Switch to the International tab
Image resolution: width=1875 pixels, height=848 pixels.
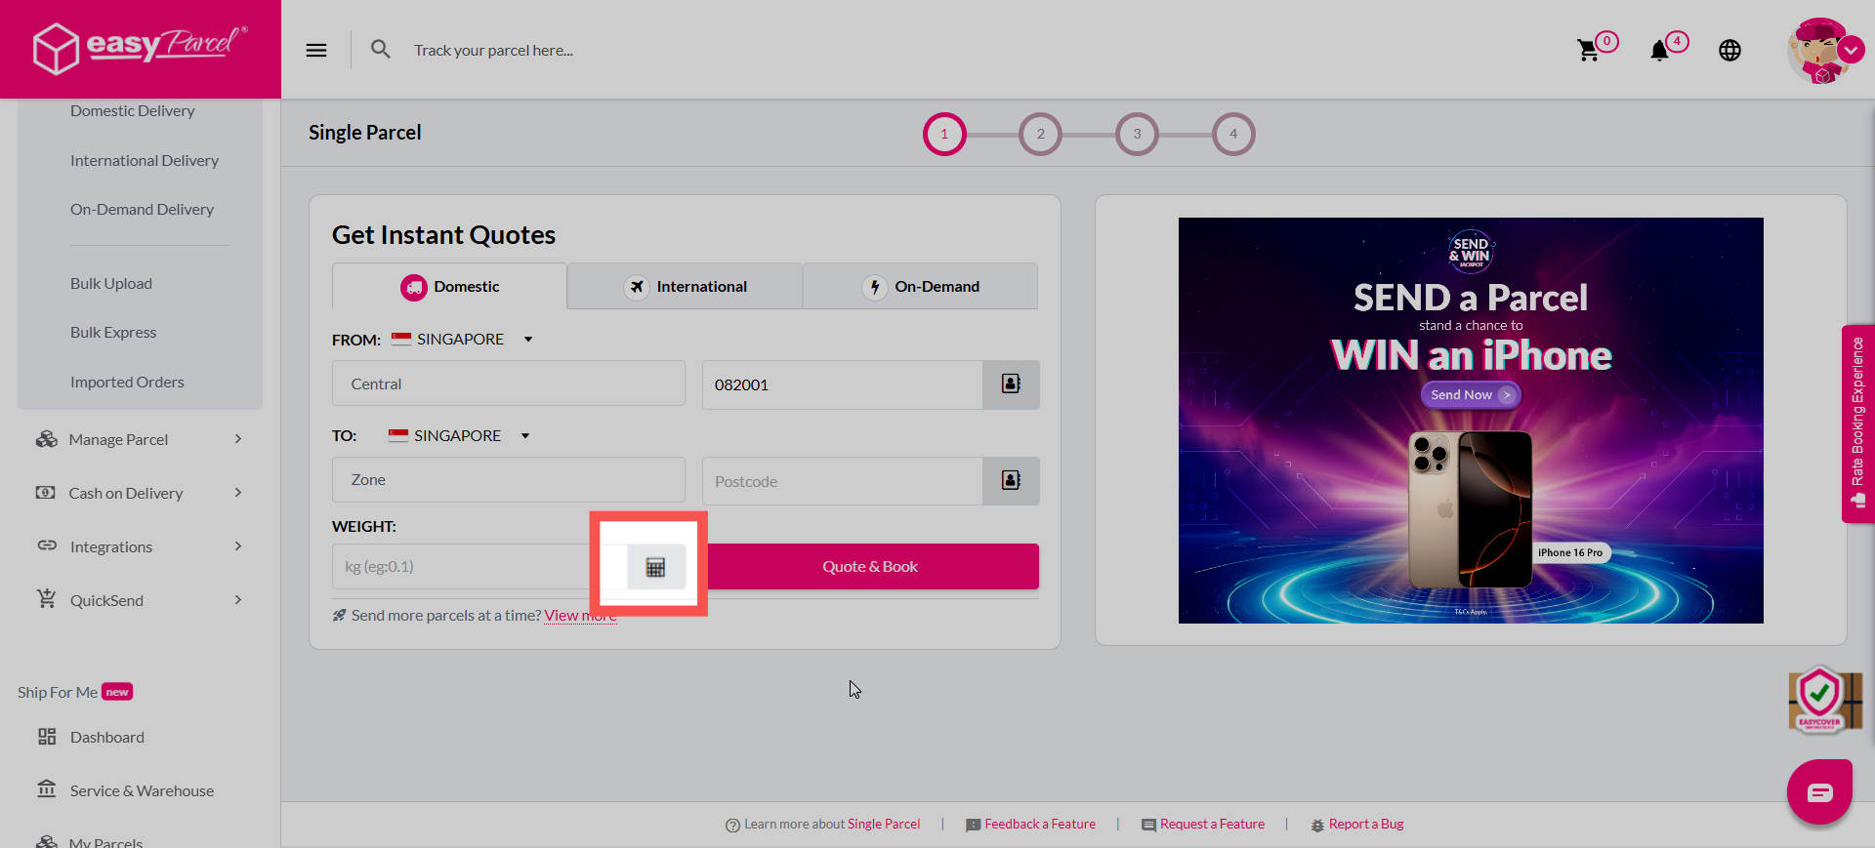pyautogui.click(x=685, y=287)
